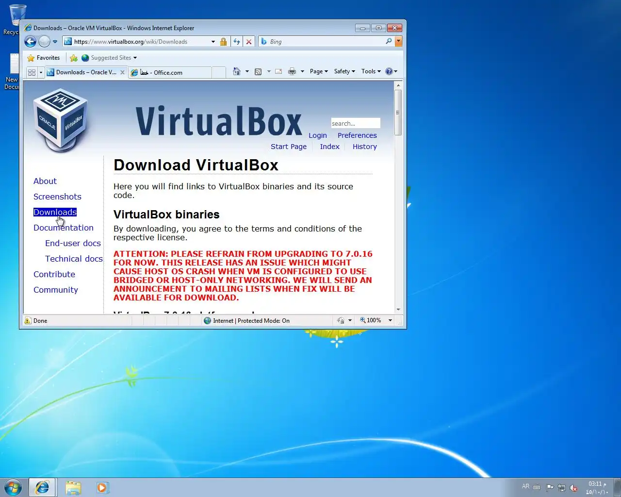Open the Tools menu
The height and width of the screenshot is (497, 621).
click(x=371, y=71)
